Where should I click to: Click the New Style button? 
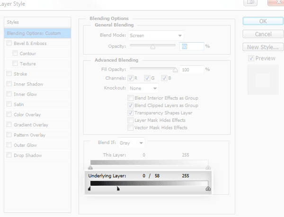(x=262, y=47)
